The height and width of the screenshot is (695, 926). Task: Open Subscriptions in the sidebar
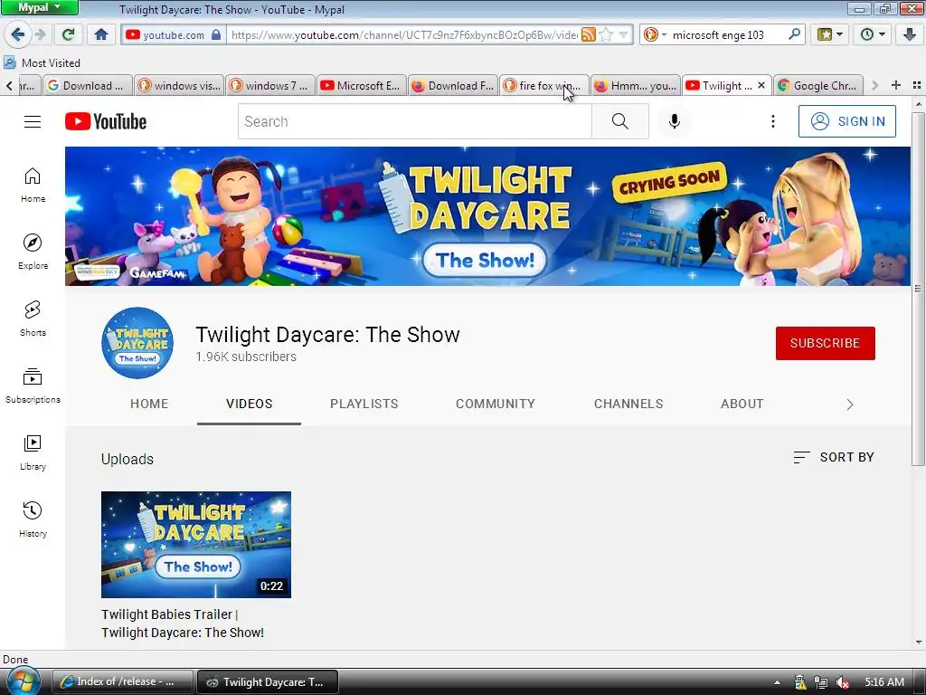tap(33, 386)
